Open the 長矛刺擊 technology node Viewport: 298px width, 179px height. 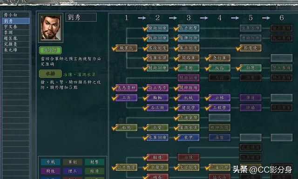click(x=189, y=28)
